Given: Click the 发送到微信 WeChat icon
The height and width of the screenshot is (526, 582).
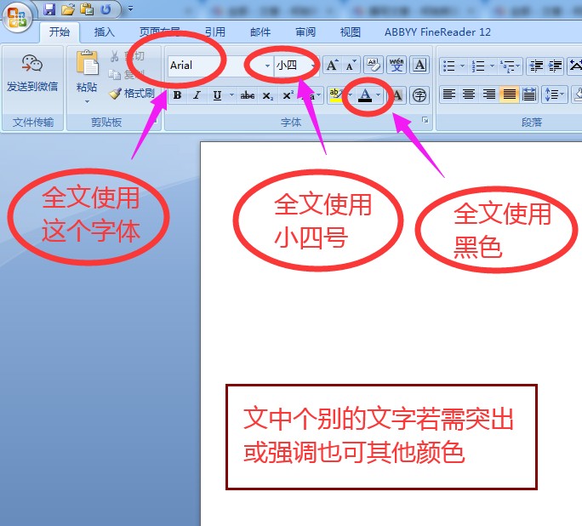Looking at the screenshot, I should [x=32, y=64].
